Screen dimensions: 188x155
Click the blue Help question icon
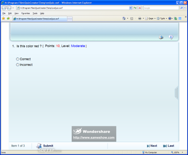point(170,18)
